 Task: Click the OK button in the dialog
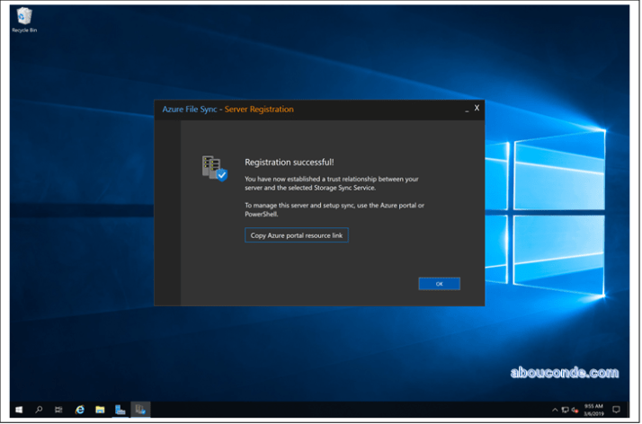tap(439, 284)
